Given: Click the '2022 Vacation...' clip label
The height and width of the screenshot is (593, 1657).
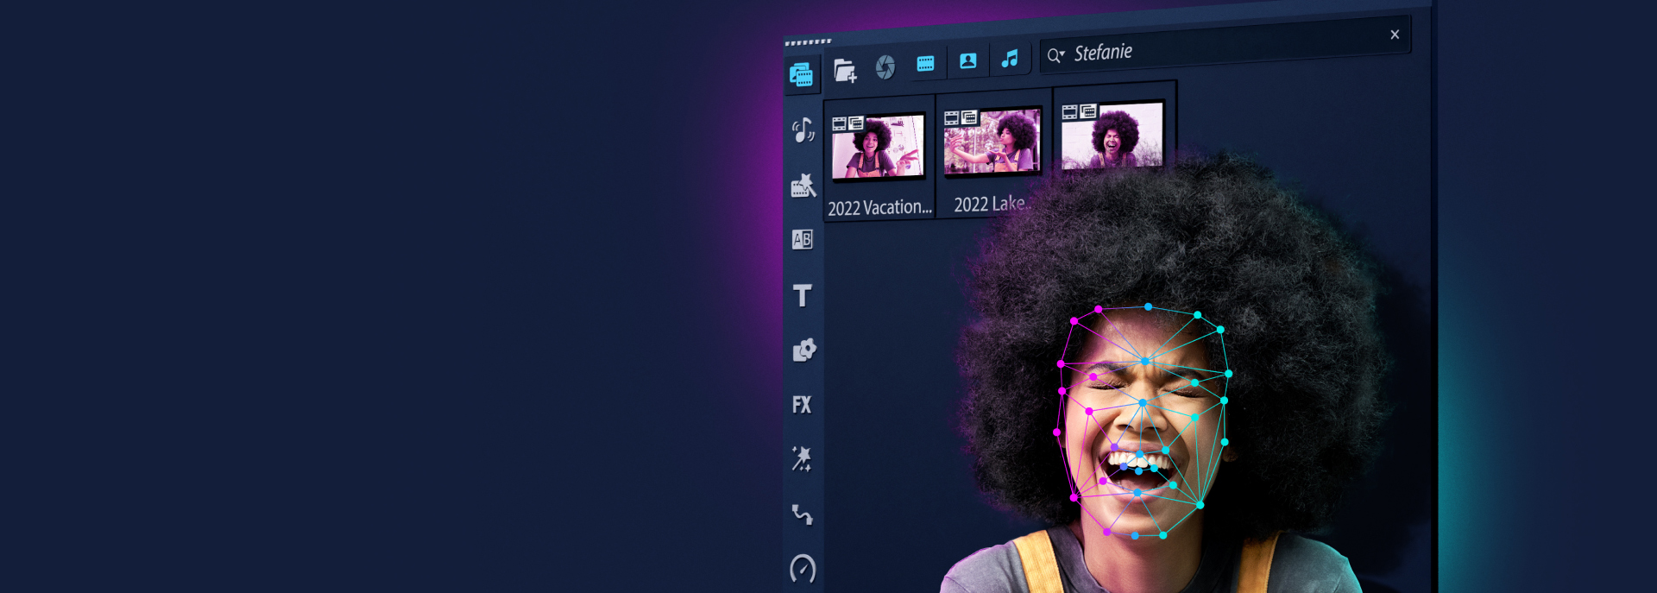Looking at the screenshot, I should click(x=879, y=208).
